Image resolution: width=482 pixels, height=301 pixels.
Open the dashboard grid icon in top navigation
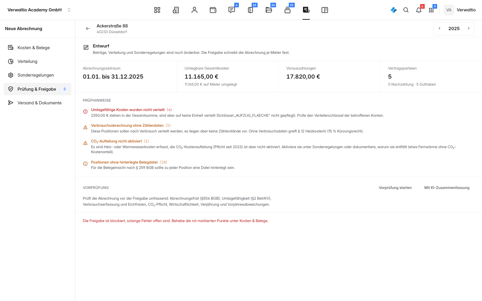157,10
